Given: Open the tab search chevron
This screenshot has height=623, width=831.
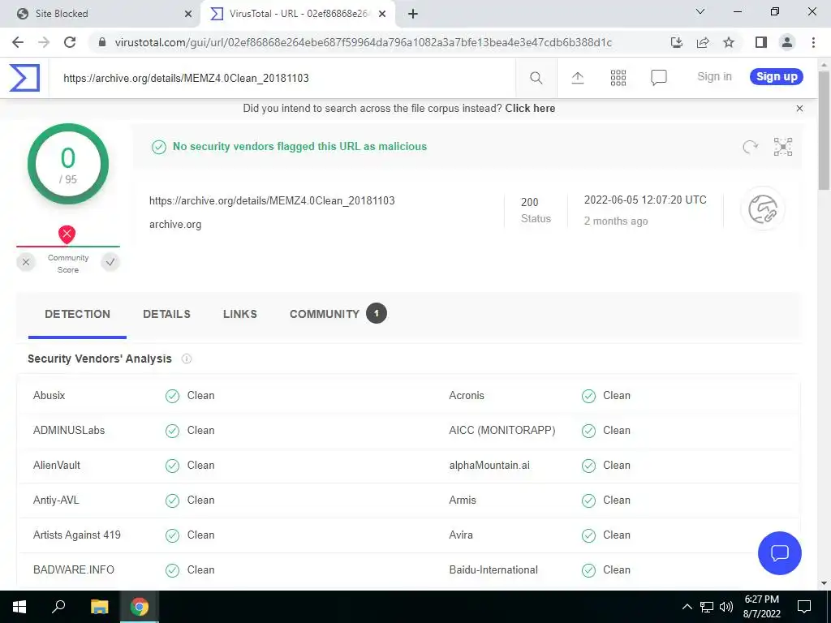Looking at the screenshot, I should pos(700,11).
